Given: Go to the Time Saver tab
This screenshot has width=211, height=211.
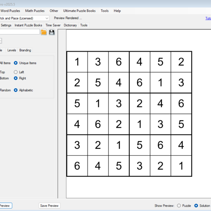Looking at the screenshot, I should (53, 25).
